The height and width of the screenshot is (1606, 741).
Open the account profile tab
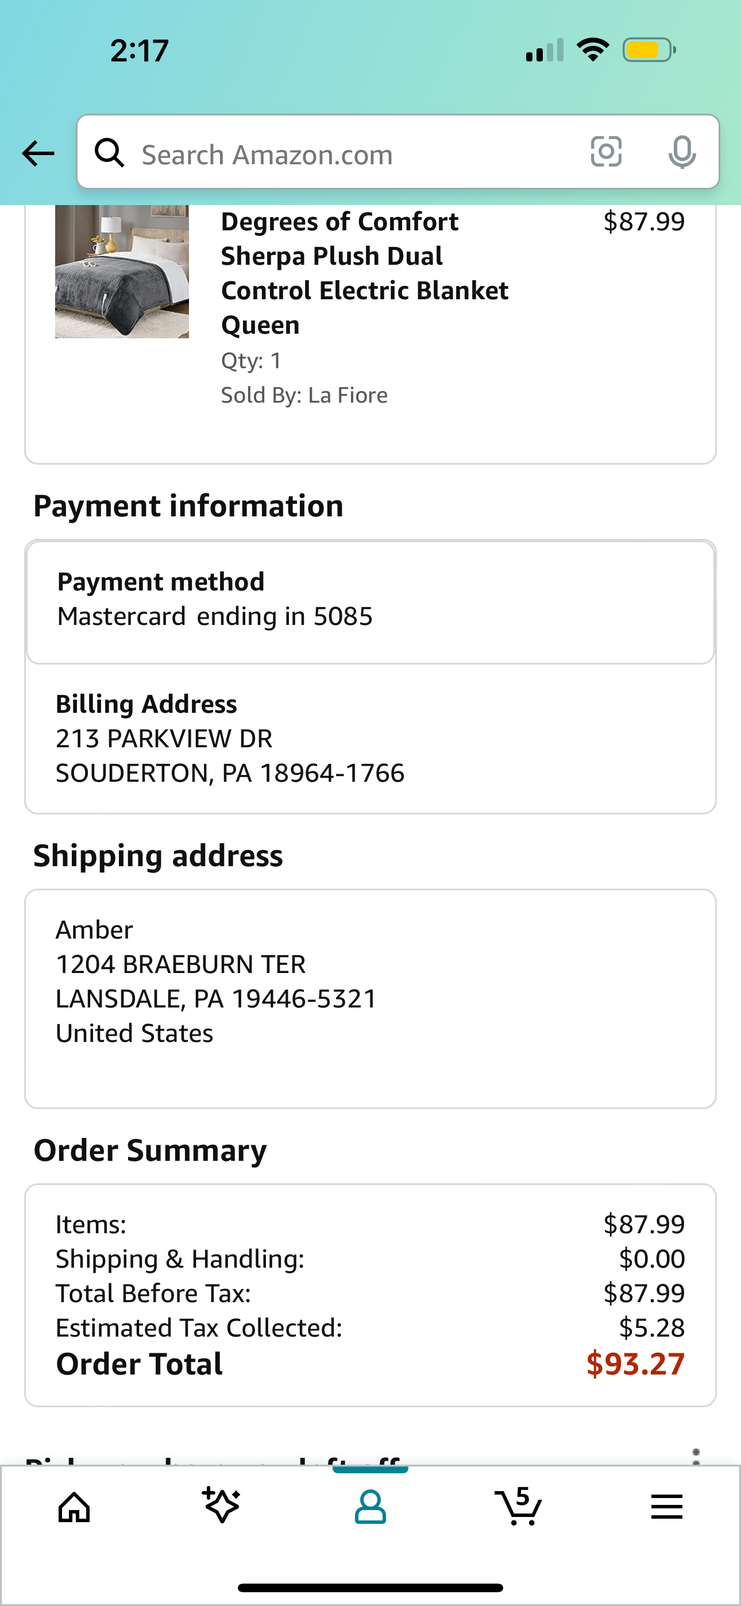point(370,1508)
